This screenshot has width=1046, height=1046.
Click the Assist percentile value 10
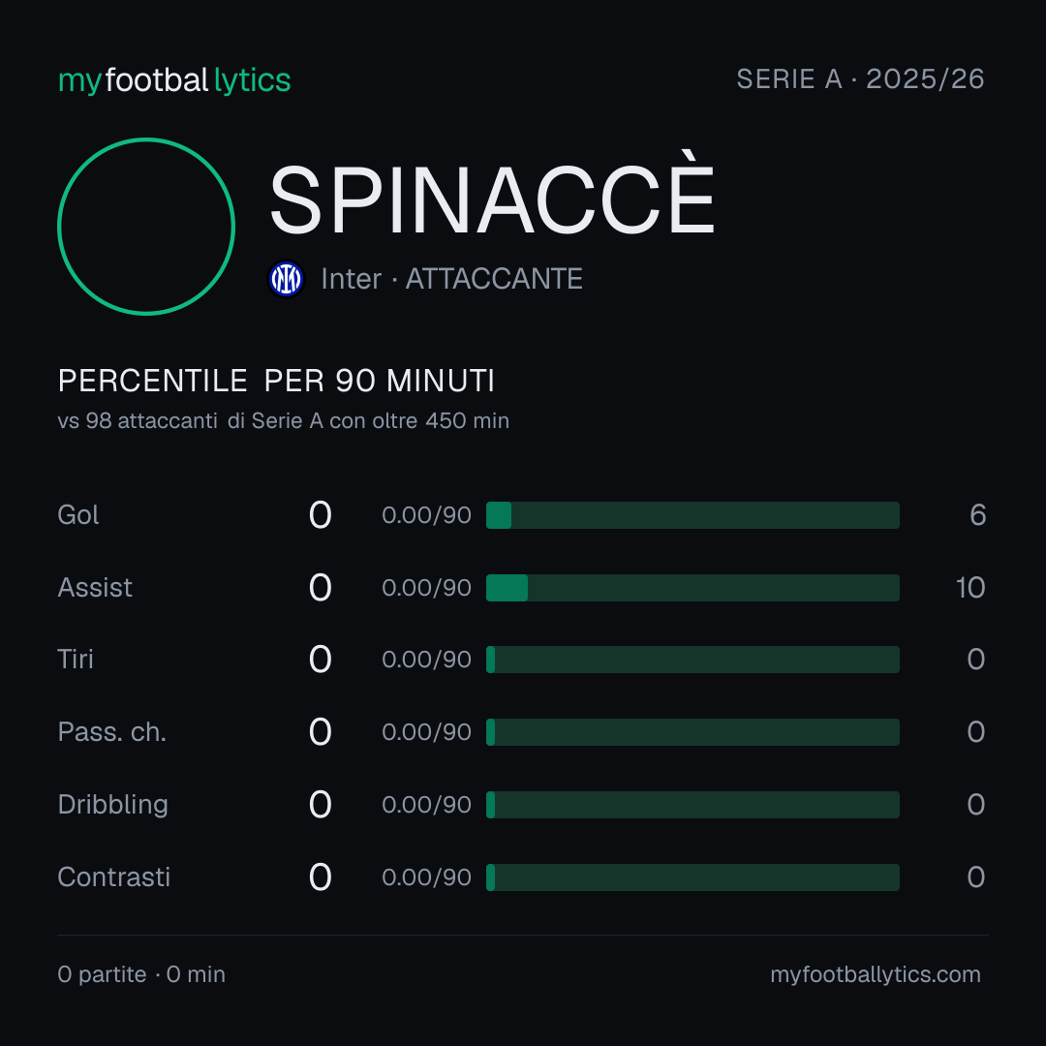pyautogui.click(x=970, y=588)
